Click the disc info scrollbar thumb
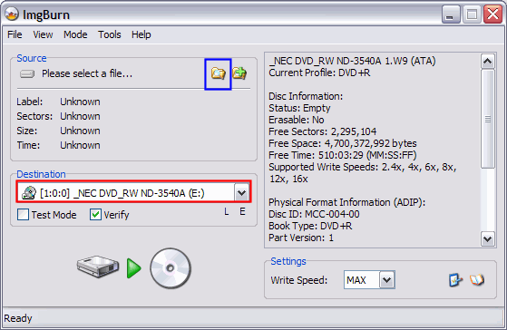 click(488, 119)
